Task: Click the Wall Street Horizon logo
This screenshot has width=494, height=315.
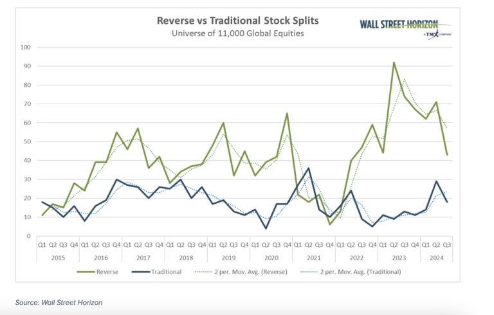Action: click(406, 29)
